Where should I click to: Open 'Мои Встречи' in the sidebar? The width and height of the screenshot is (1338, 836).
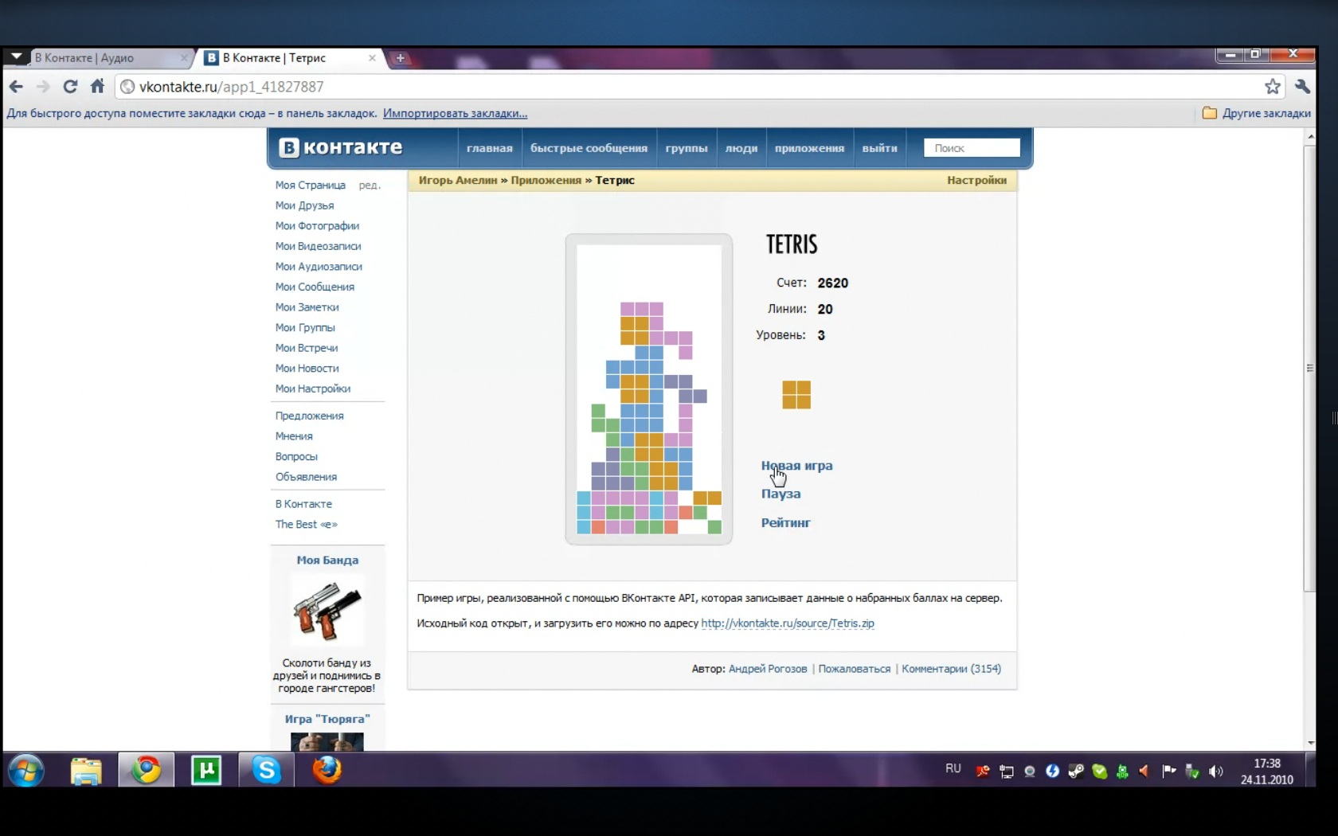tap(307, 348)
